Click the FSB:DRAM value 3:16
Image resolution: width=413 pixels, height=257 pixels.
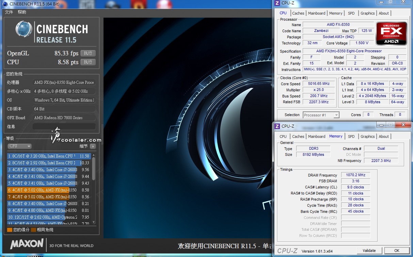point(355,181)
